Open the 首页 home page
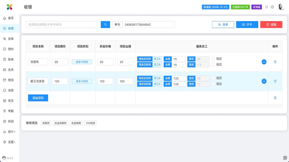The image size is (289, 162). pos(9,18)
